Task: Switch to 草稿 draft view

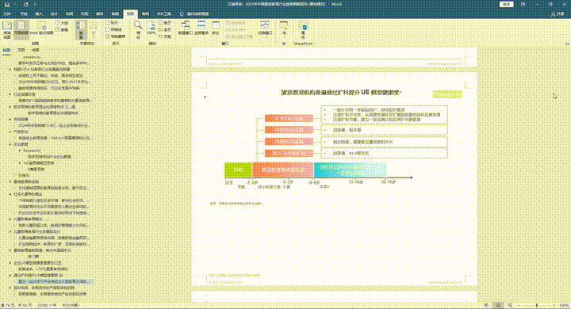Action: 62,30
